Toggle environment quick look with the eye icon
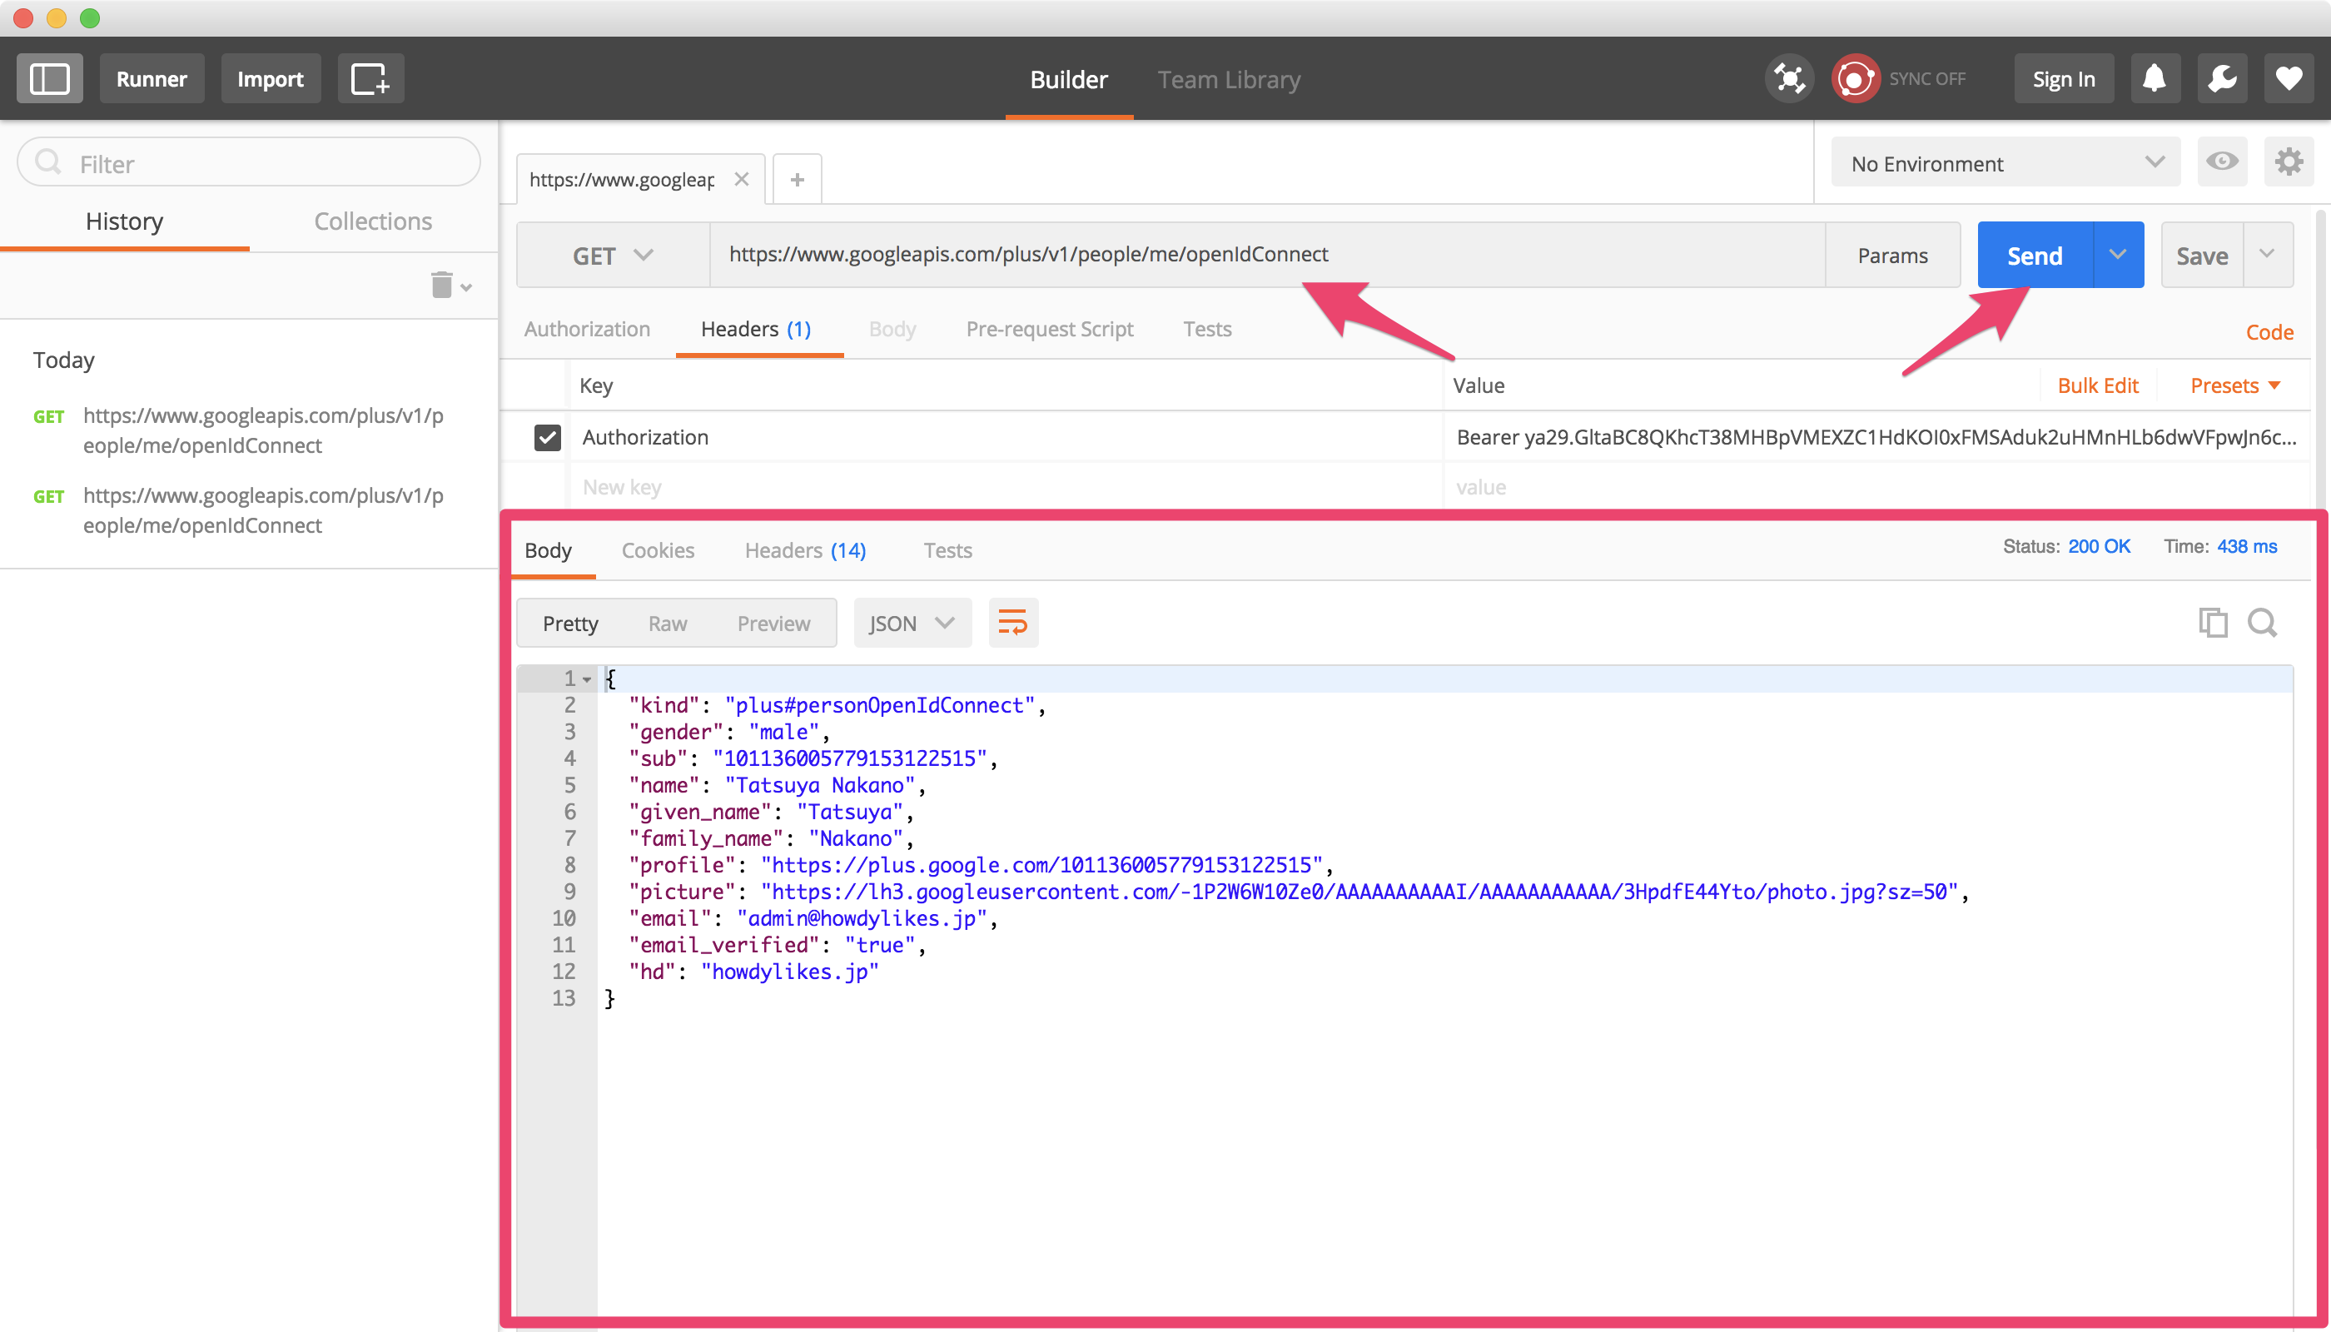The width and height of the screenshot is (2331, 1332). coord(2223,162)
